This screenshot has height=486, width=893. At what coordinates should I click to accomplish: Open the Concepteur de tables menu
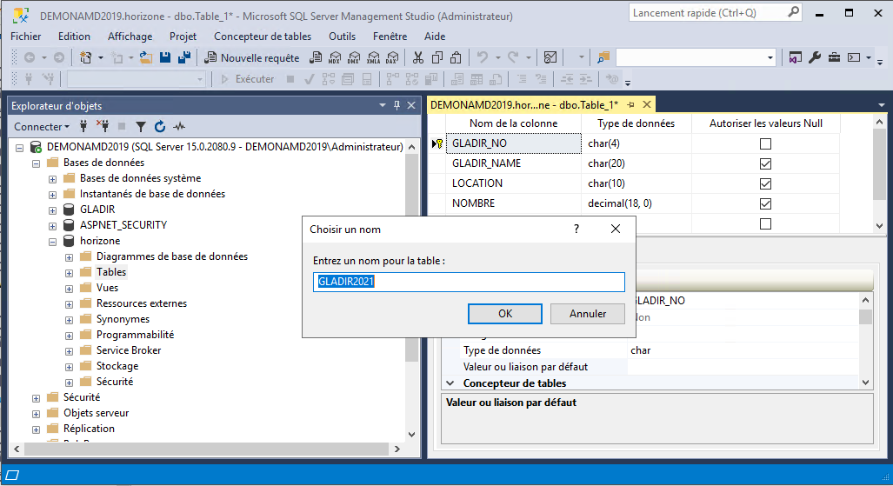[262, 37]
